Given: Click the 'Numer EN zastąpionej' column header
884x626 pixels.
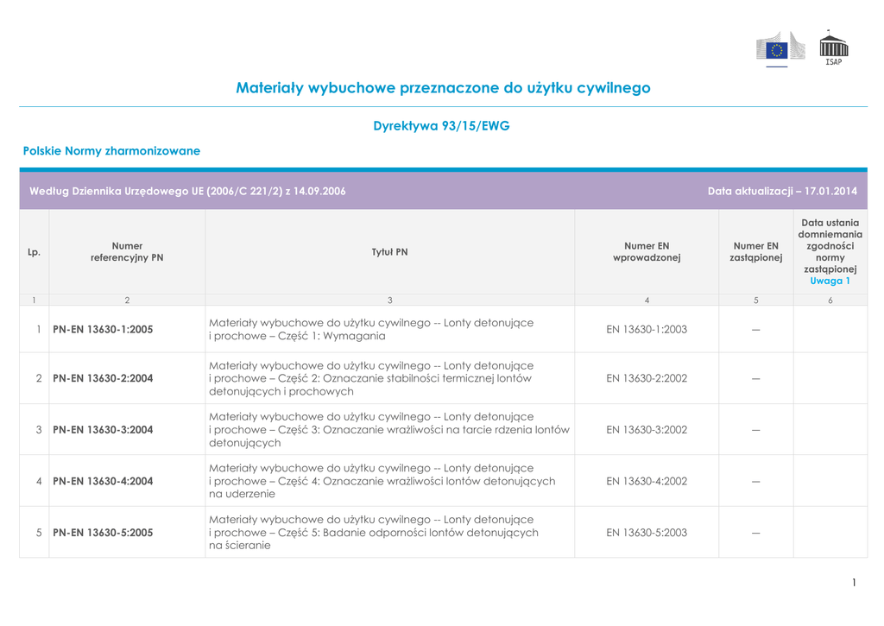Looking at the screenshot, I should (x=755, y=251).
